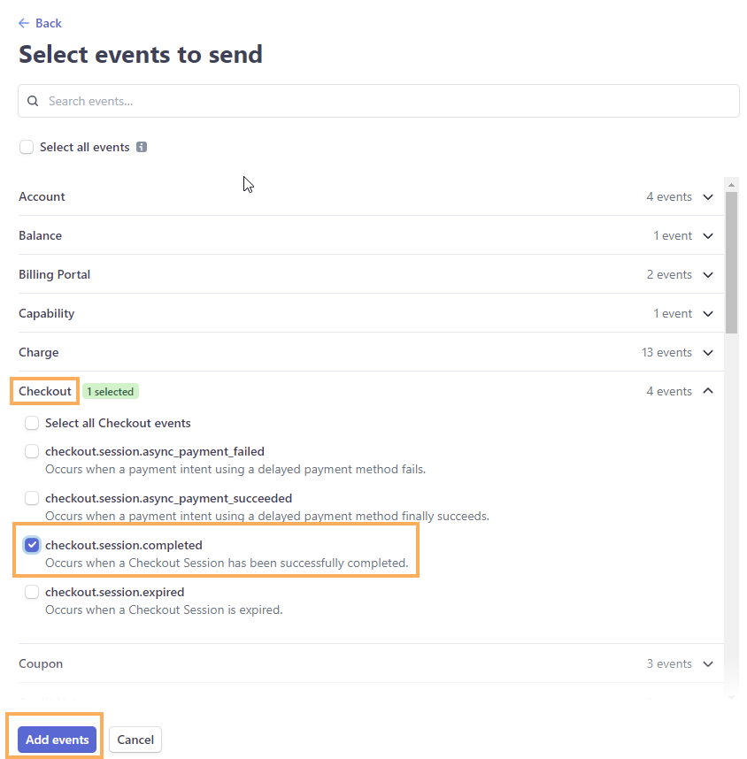Click the Cancel button
Screen dimensions: 747x759
point(135,740)
